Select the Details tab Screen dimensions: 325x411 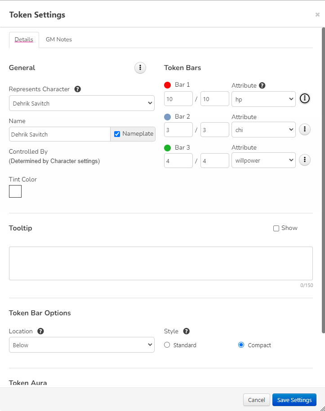(24, 40)
